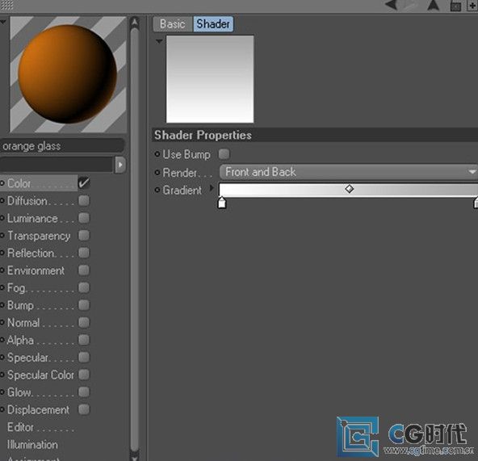Click the animation dot beside Render

click(x=157, y=173)
